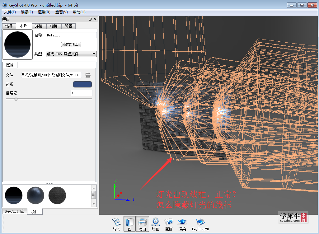The image size is (319, 234).
Task: Click the KeyShot application logo icon
Action: 5,5
